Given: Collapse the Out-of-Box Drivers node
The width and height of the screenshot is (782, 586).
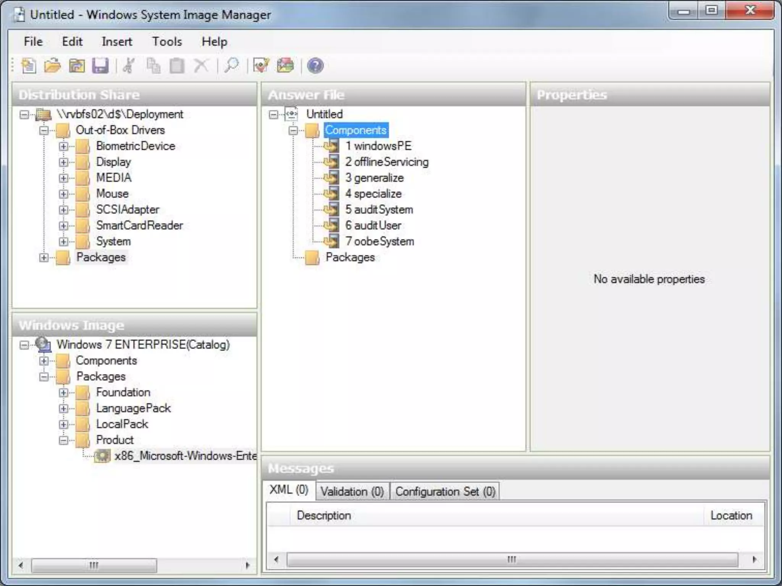Looking at the screenshot, I should click(x=44, y=130).
